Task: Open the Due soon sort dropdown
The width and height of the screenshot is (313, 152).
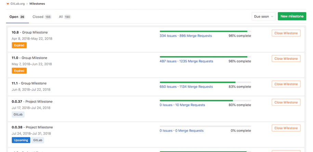Action: coord(263,16)
